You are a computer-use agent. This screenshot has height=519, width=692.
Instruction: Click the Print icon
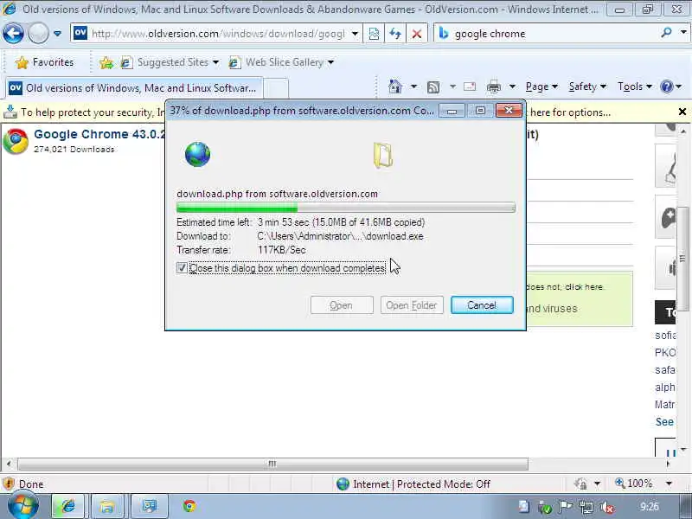pos(493,87)
